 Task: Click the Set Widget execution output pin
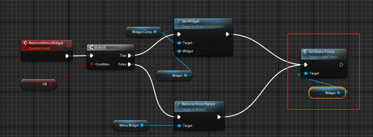[x=227, y=35]
